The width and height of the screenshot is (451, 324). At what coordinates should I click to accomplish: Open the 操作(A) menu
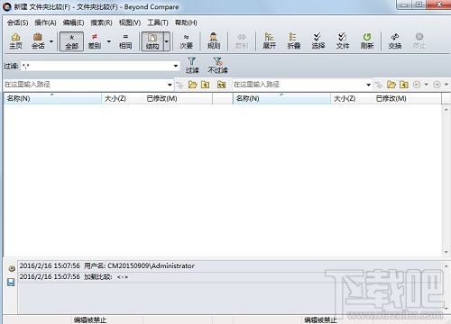click(x=45, y=22)
